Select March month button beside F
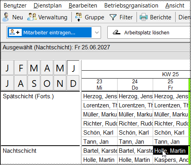Image resolution: width=191 pixels, height=165 pixels. click(34, 68)
